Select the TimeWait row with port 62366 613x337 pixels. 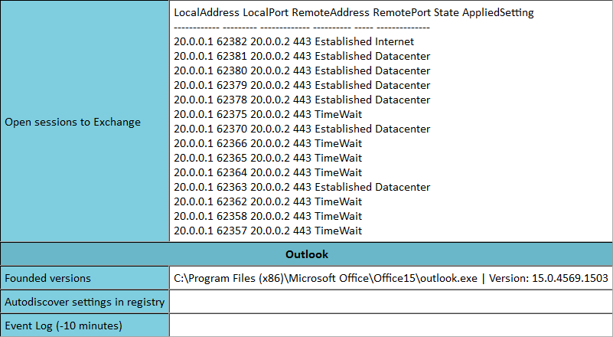268,143
